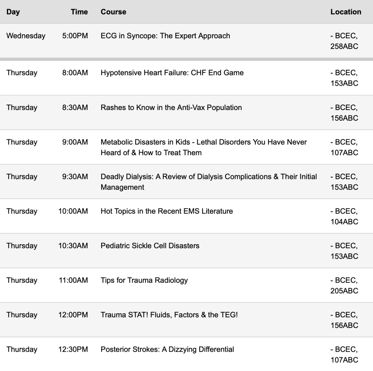The height and width of the screenshot is (371, 373).
Task: Open ECG in Syncope: The Expert Approach
Action: pyautogui.click(x=165, y=36)
